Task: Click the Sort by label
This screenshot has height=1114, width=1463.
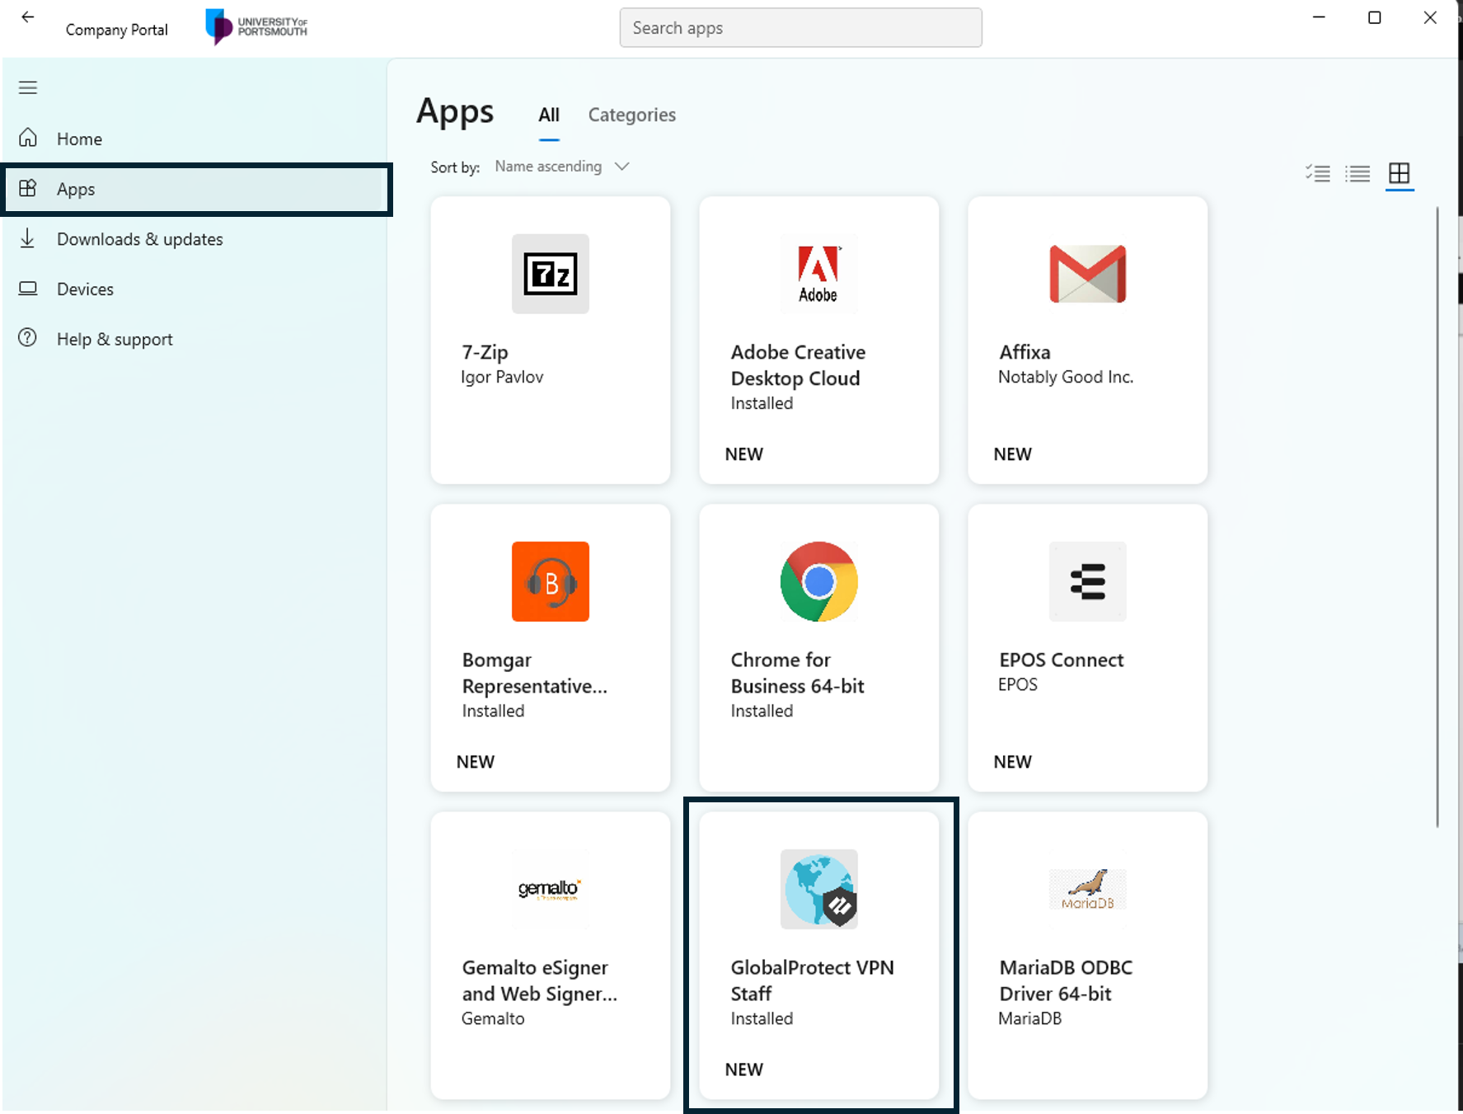Action: coord(455,167)
